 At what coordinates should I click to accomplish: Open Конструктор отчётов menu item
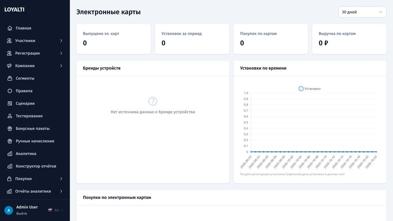[35, 166]
